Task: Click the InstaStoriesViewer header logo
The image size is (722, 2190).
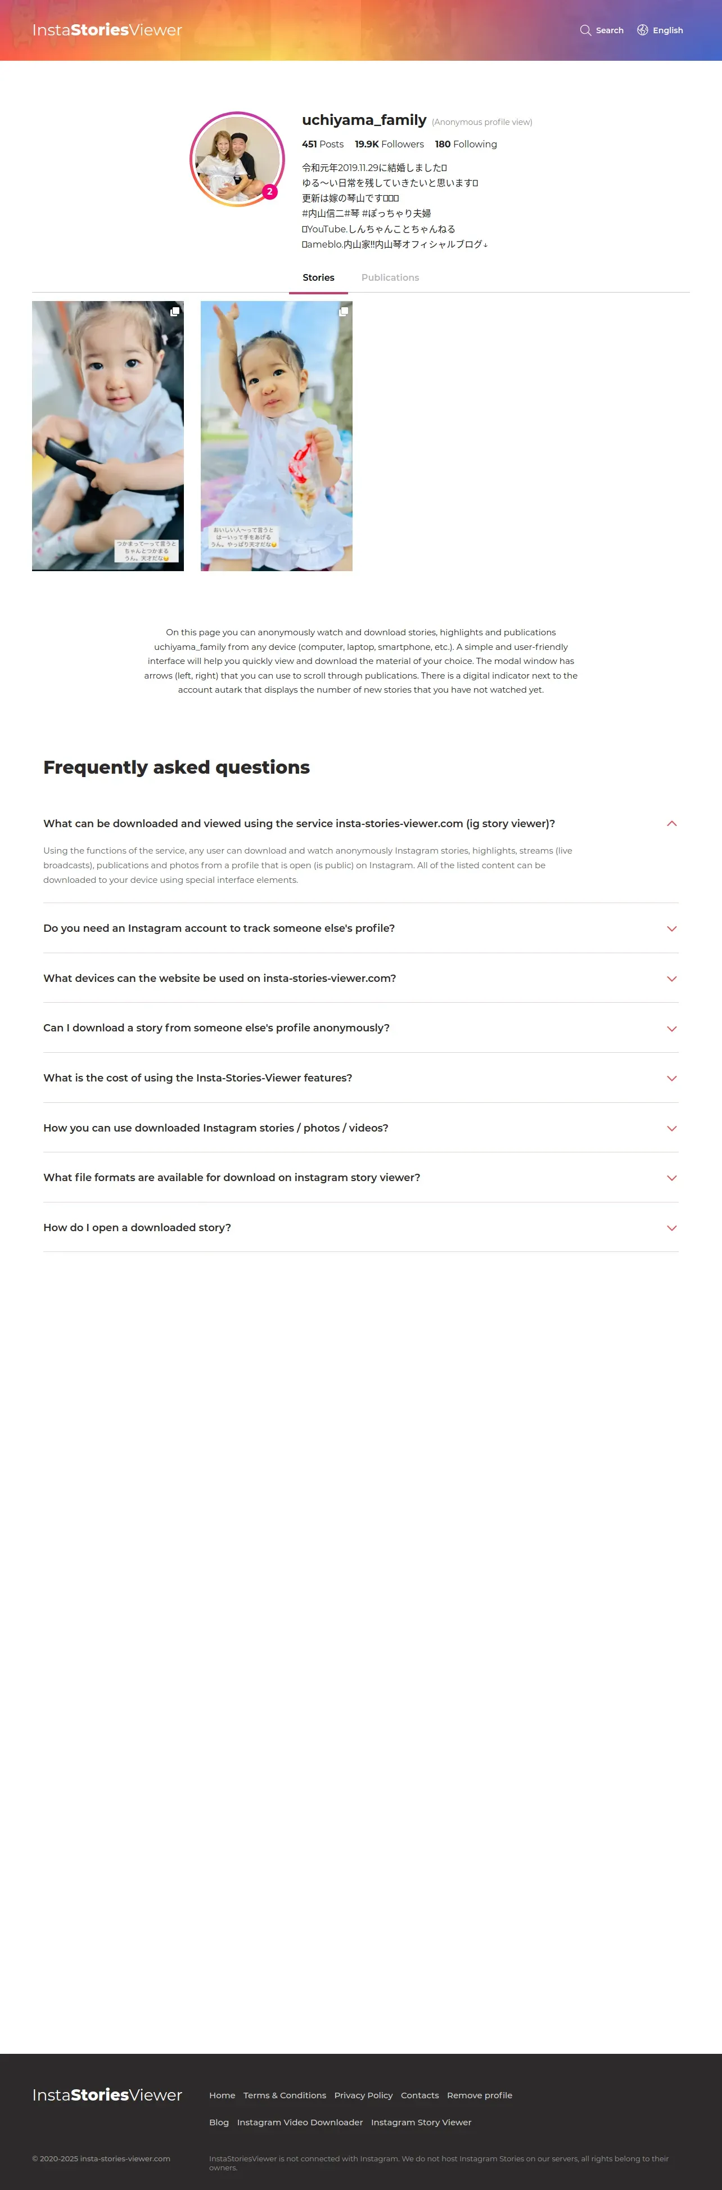Action: pos(107,30)
